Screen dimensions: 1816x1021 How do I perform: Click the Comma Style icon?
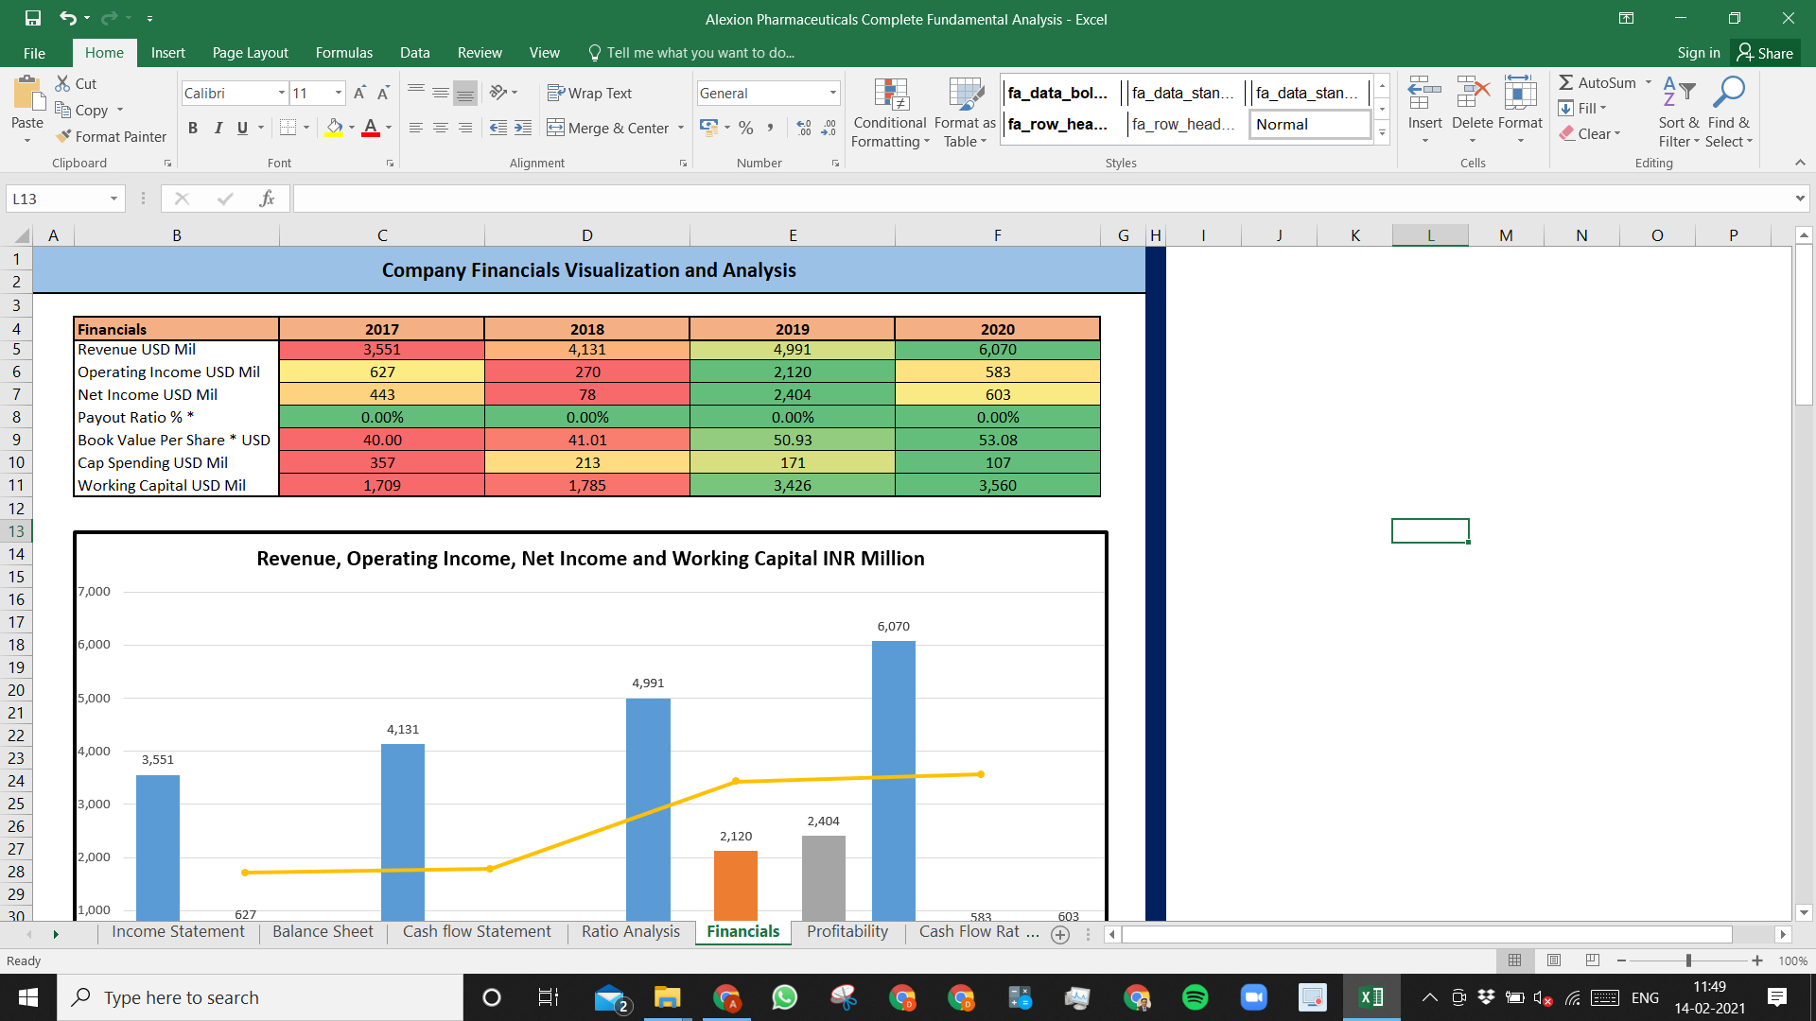pos(771,128)
